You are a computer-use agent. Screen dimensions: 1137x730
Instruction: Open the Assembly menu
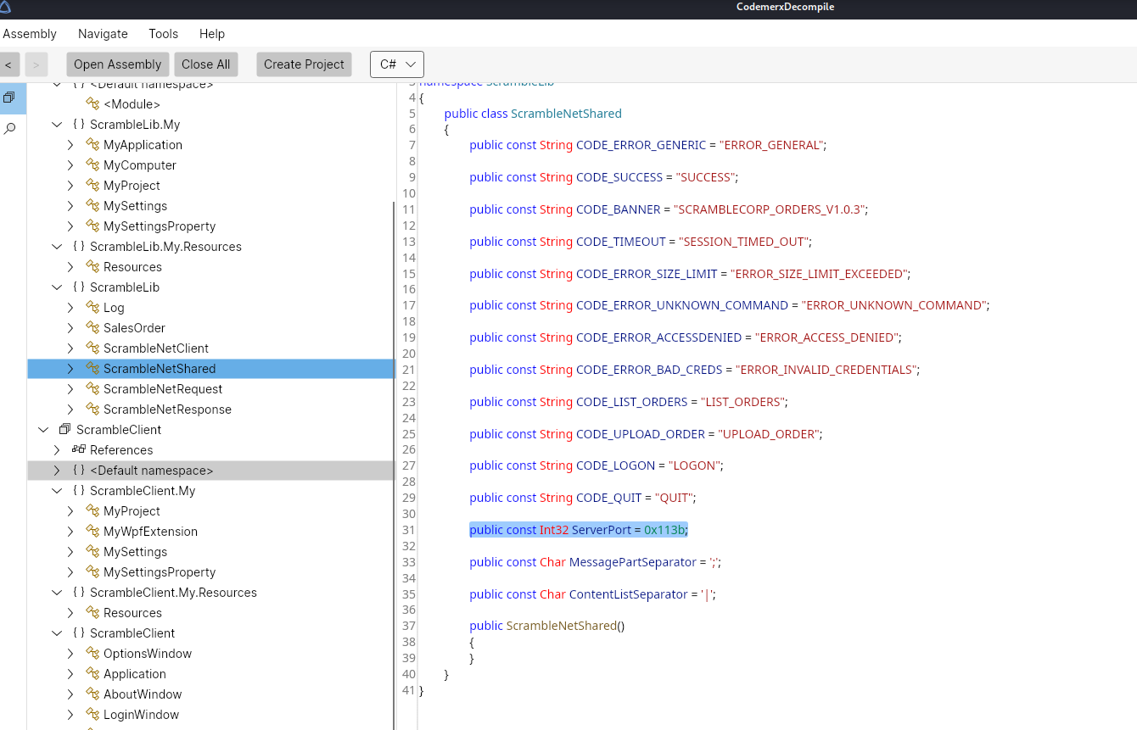[30, 34]
